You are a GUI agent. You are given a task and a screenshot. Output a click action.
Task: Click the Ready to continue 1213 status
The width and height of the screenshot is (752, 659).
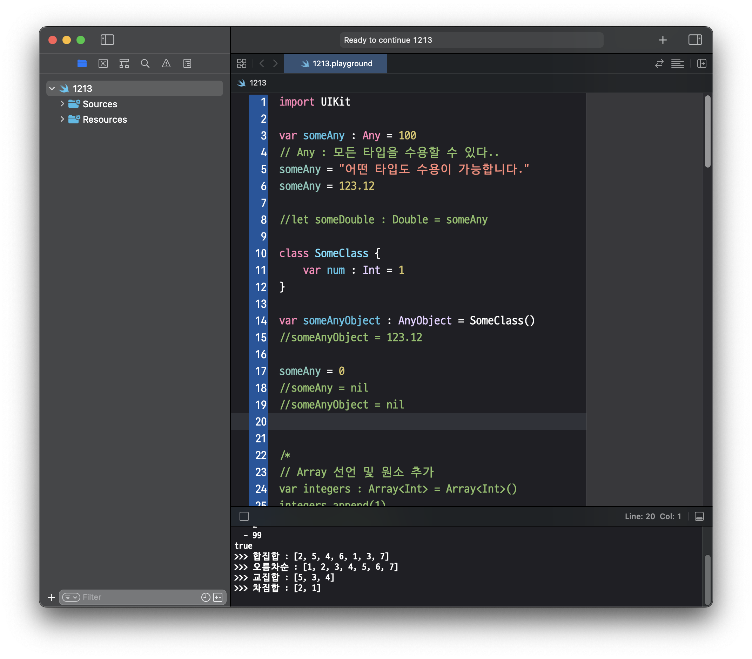pos(471,40)
